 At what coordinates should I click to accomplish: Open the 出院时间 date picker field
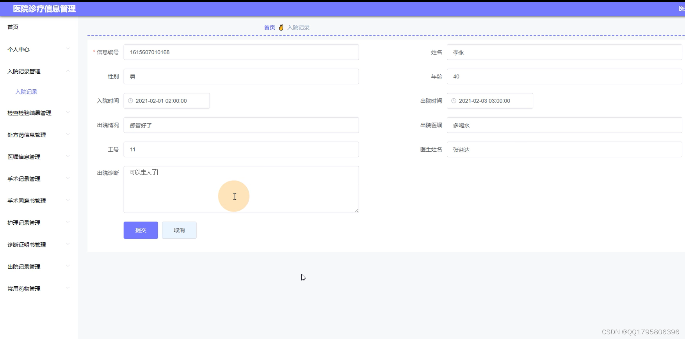pyautogui.click(x=490, y=101)
